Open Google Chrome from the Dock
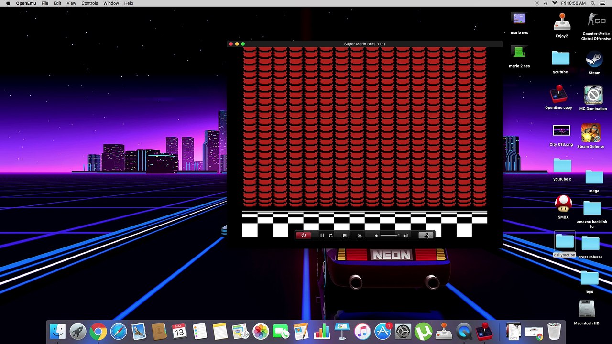Screen dimensions: 612x344 98,331
